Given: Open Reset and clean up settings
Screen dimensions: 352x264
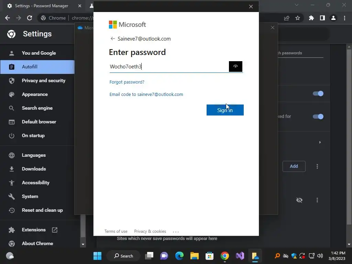Looking at the screenshot, I should click(x=37, y=210).
